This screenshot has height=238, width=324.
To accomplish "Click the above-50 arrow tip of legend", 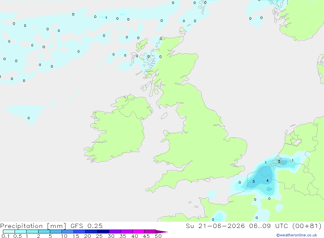I will [x=162, y=232].
